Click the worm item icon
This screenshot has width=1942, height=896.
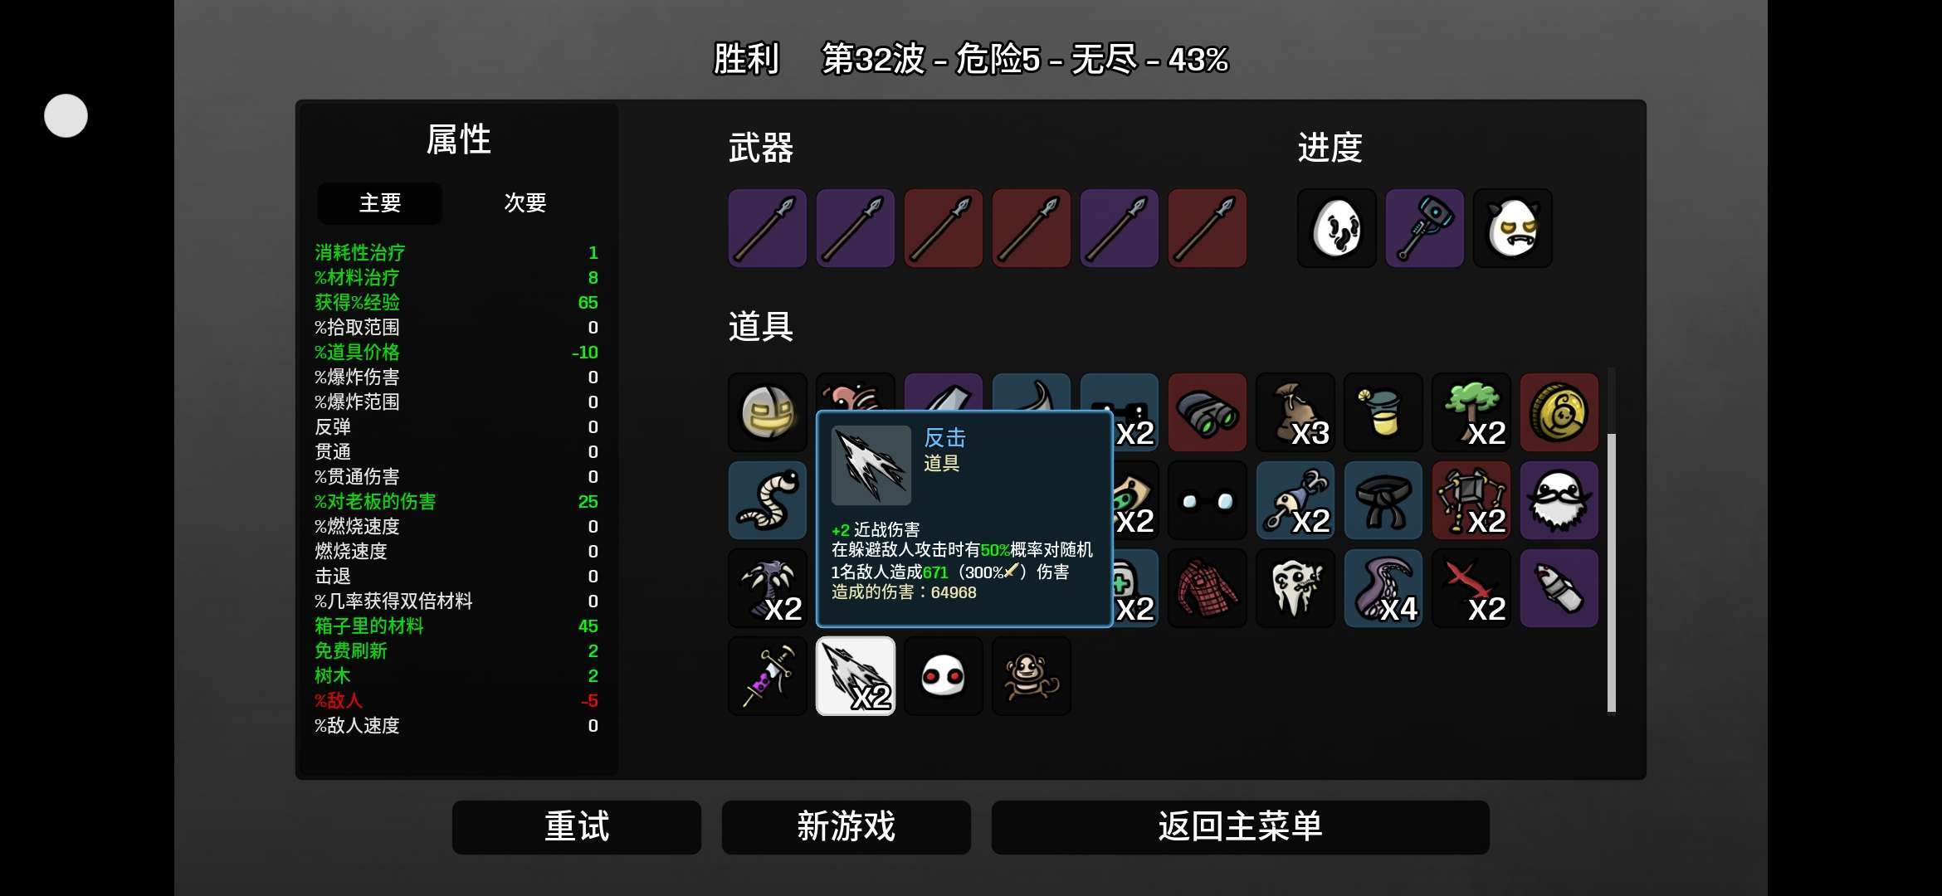tap(767, 500)
